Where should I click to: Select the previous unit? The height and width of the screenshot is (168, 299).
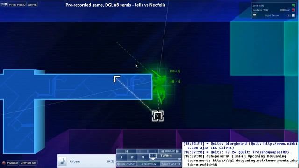point(127,164)
